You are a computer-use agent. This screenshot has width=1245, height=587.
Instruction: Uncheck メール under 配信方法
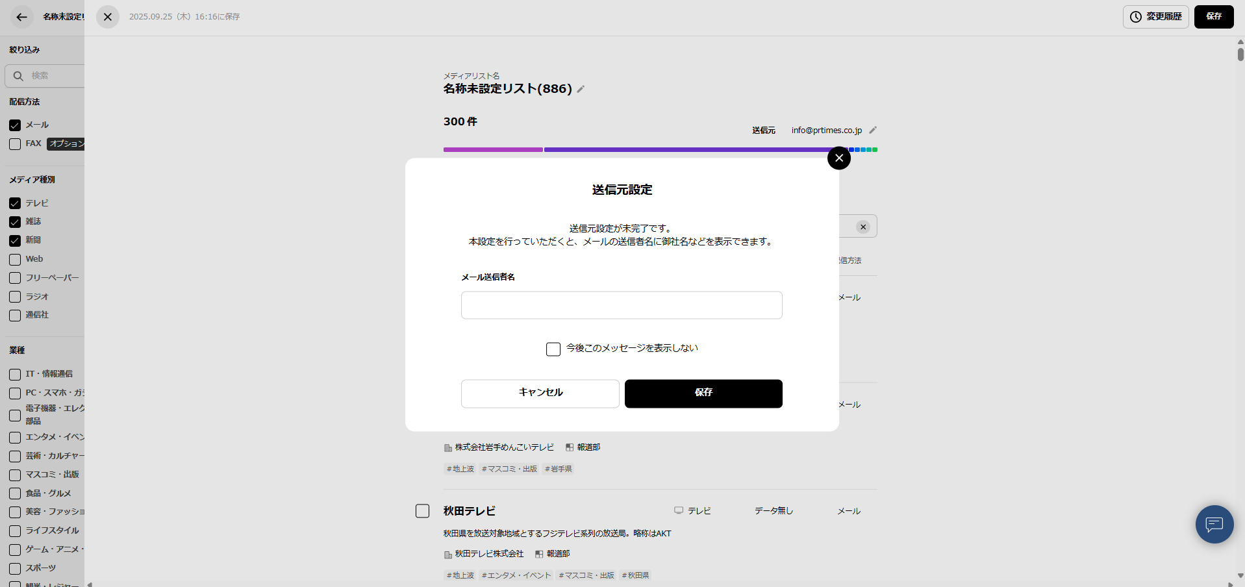(14, 125)
